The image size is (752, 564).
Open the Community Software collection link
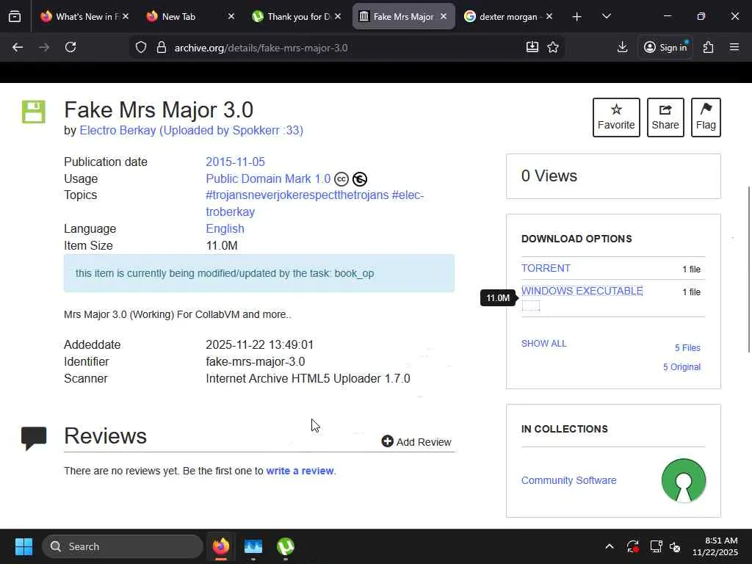[x=569, y=480]
